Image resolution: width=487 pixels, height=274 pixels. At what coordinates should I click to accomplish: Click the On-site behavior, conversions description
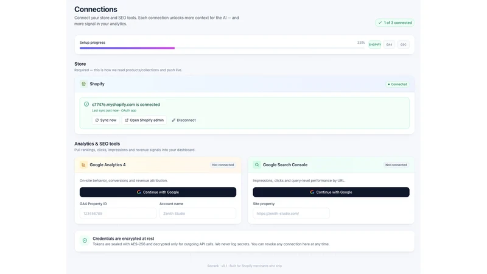tap(124, 180)
